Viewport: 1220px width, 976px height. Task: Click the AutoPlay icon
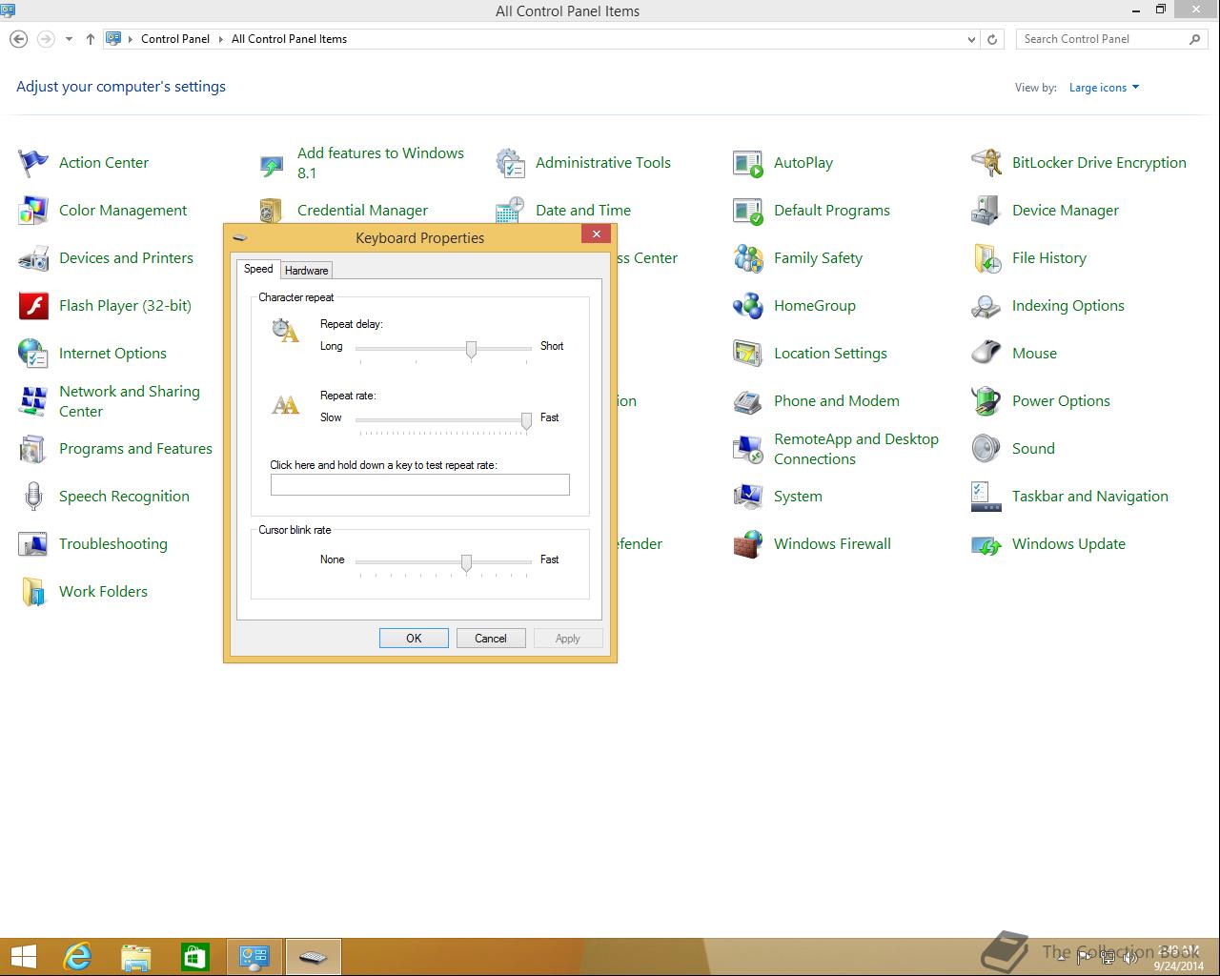click(748, 163)
